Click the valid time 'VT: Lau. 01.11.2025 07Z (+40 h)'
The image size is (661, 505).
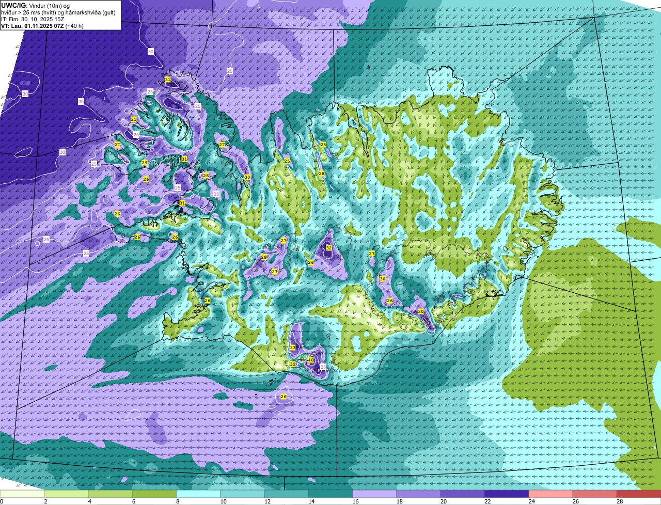point(42,26)
